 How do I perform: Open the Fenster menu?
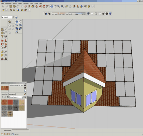pyautogui.click(x=36, y=3)
